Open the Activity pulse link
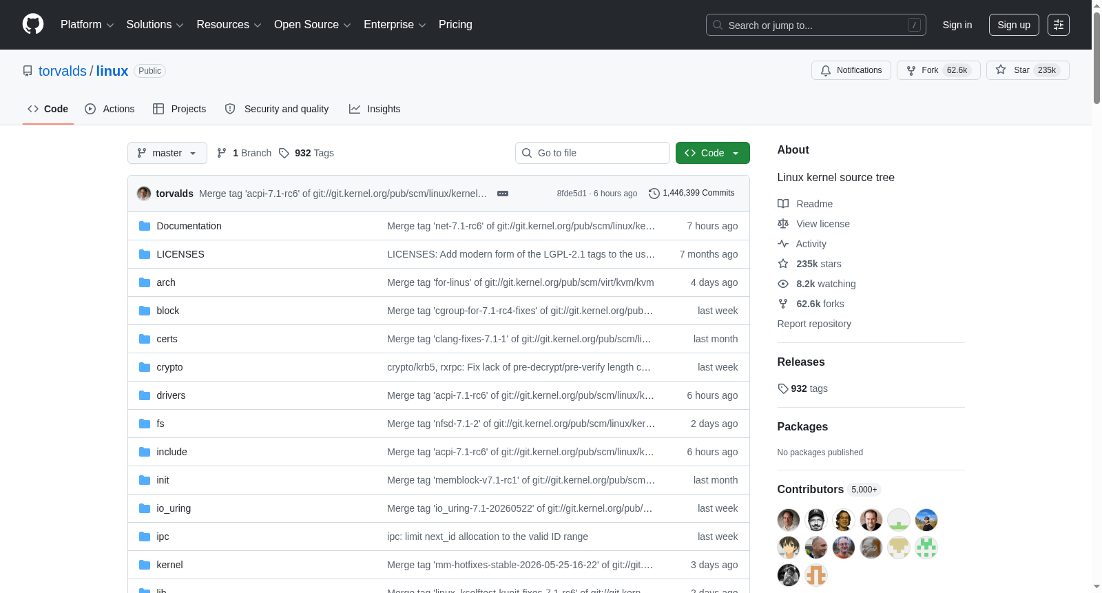This screenshot has width=1102, height=593. click(x=802, y=244)
